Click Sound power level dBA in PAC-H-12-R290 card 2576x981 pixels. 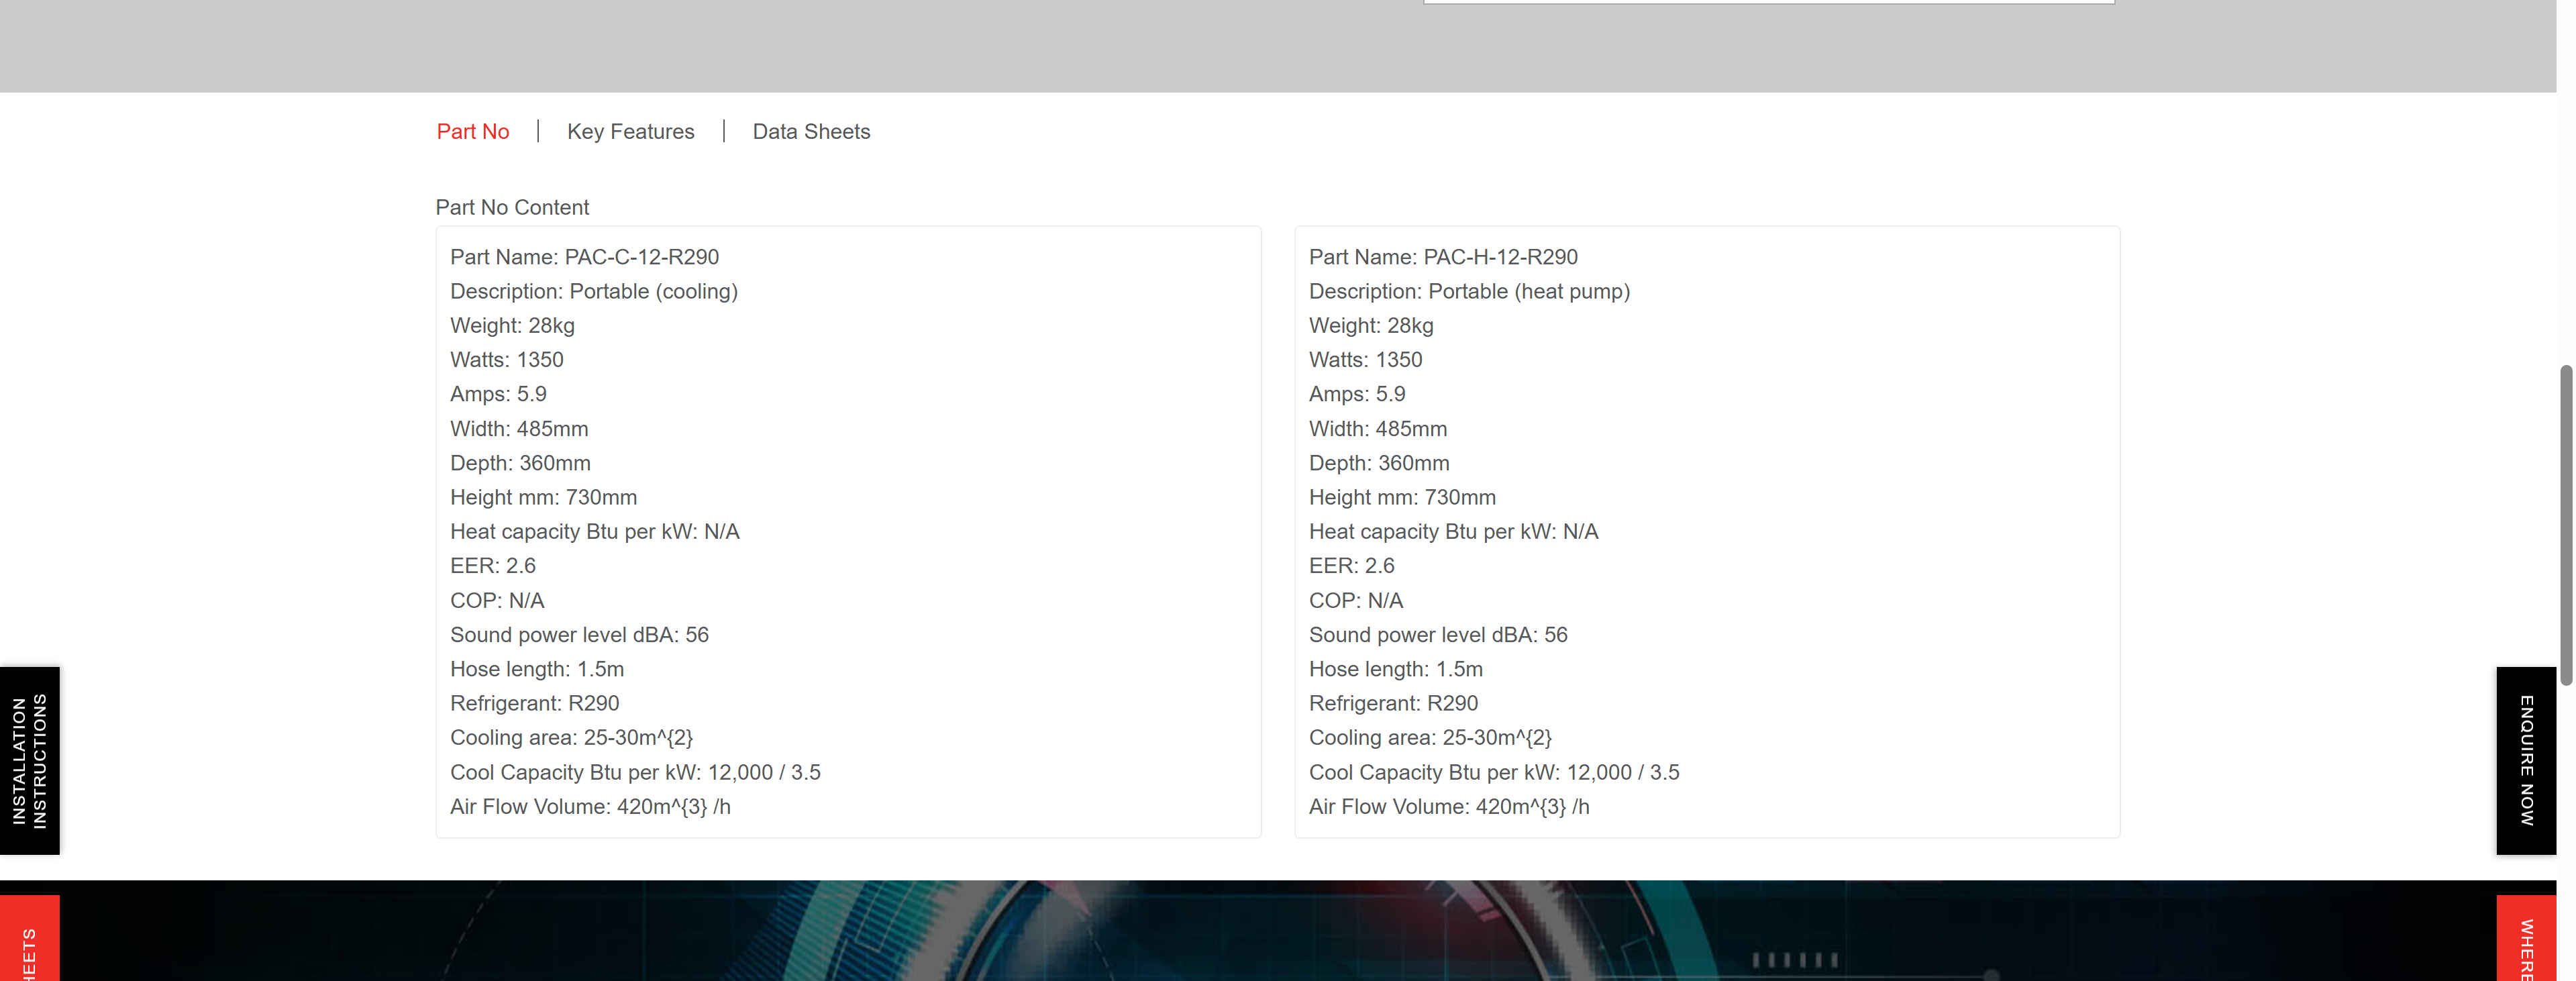point(1438,635)
